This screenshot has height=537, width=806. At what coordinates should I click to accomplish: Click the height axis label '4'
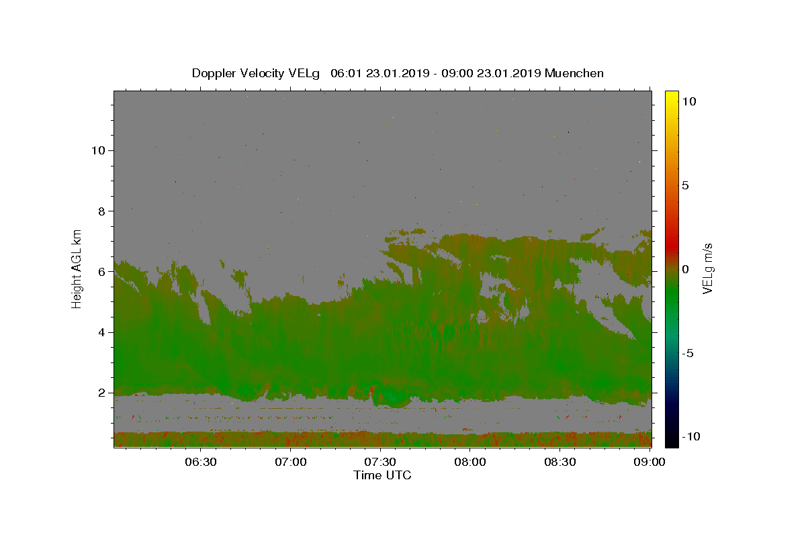[x=101, y=332]
